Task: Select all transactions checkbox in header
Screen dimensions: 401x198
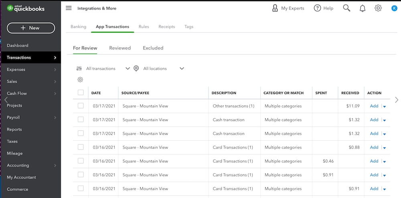Action: tap(81, 92)
